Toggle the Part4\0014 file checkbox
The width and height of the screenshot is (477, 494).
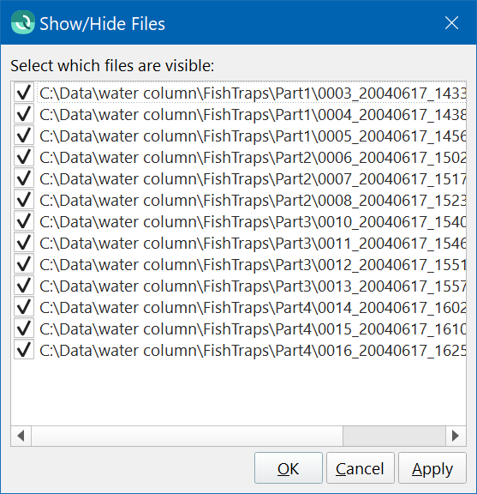click(x=24, y=306)
